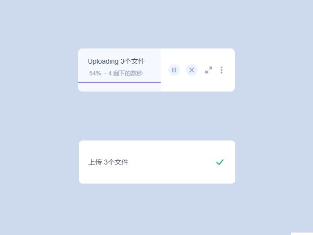Click the number 3 in Uploading title
Viewport: 313px width, 235px height.
tap(122, 61)
